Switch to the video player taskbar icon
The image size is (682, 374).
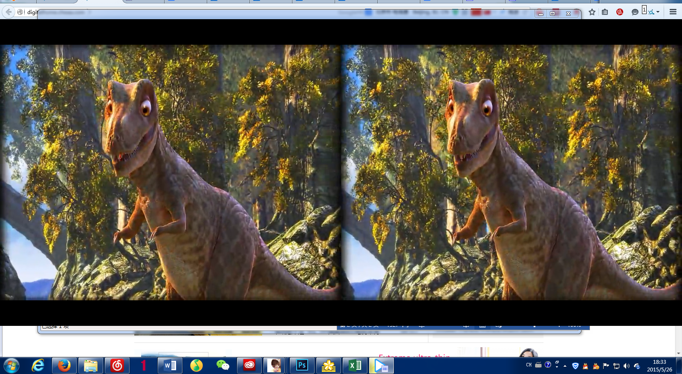381,365
